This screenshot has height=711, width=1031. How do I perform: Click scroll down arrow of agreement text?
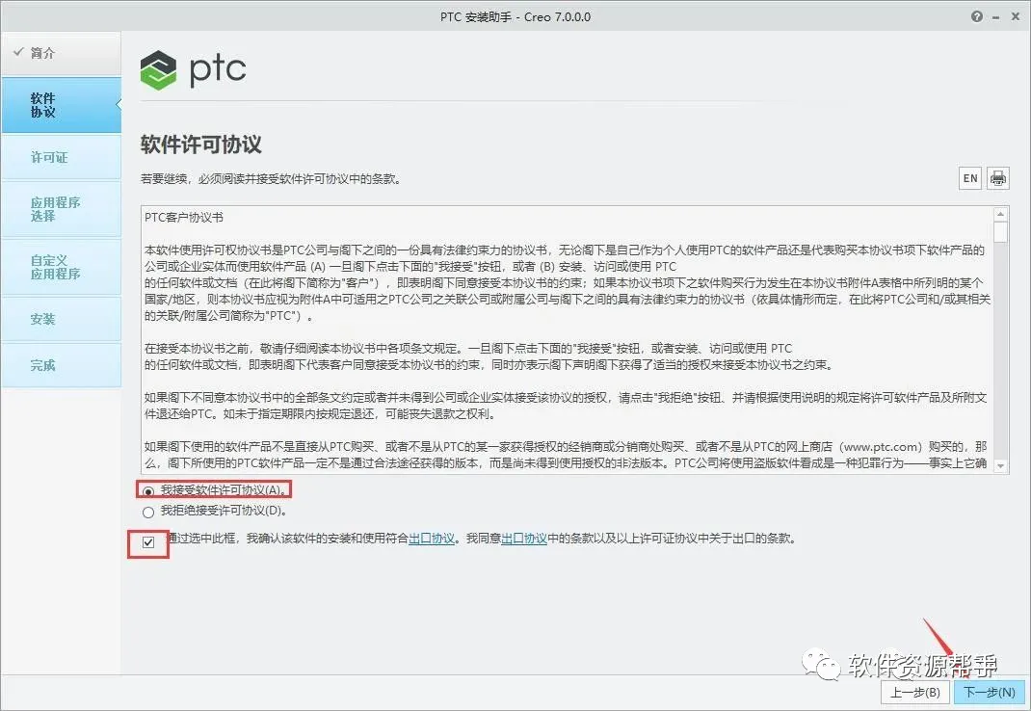click(1000, 465)
